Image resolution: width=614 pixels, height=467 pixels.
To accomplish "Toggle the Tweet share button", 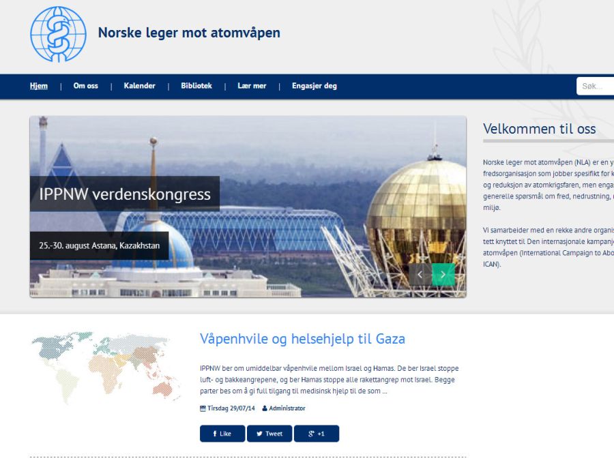I will [x=270, y=434].
